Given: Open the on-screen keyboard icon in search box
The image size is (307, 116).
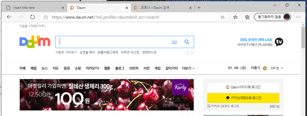Looking at the screenshot, I should [175, 42].
